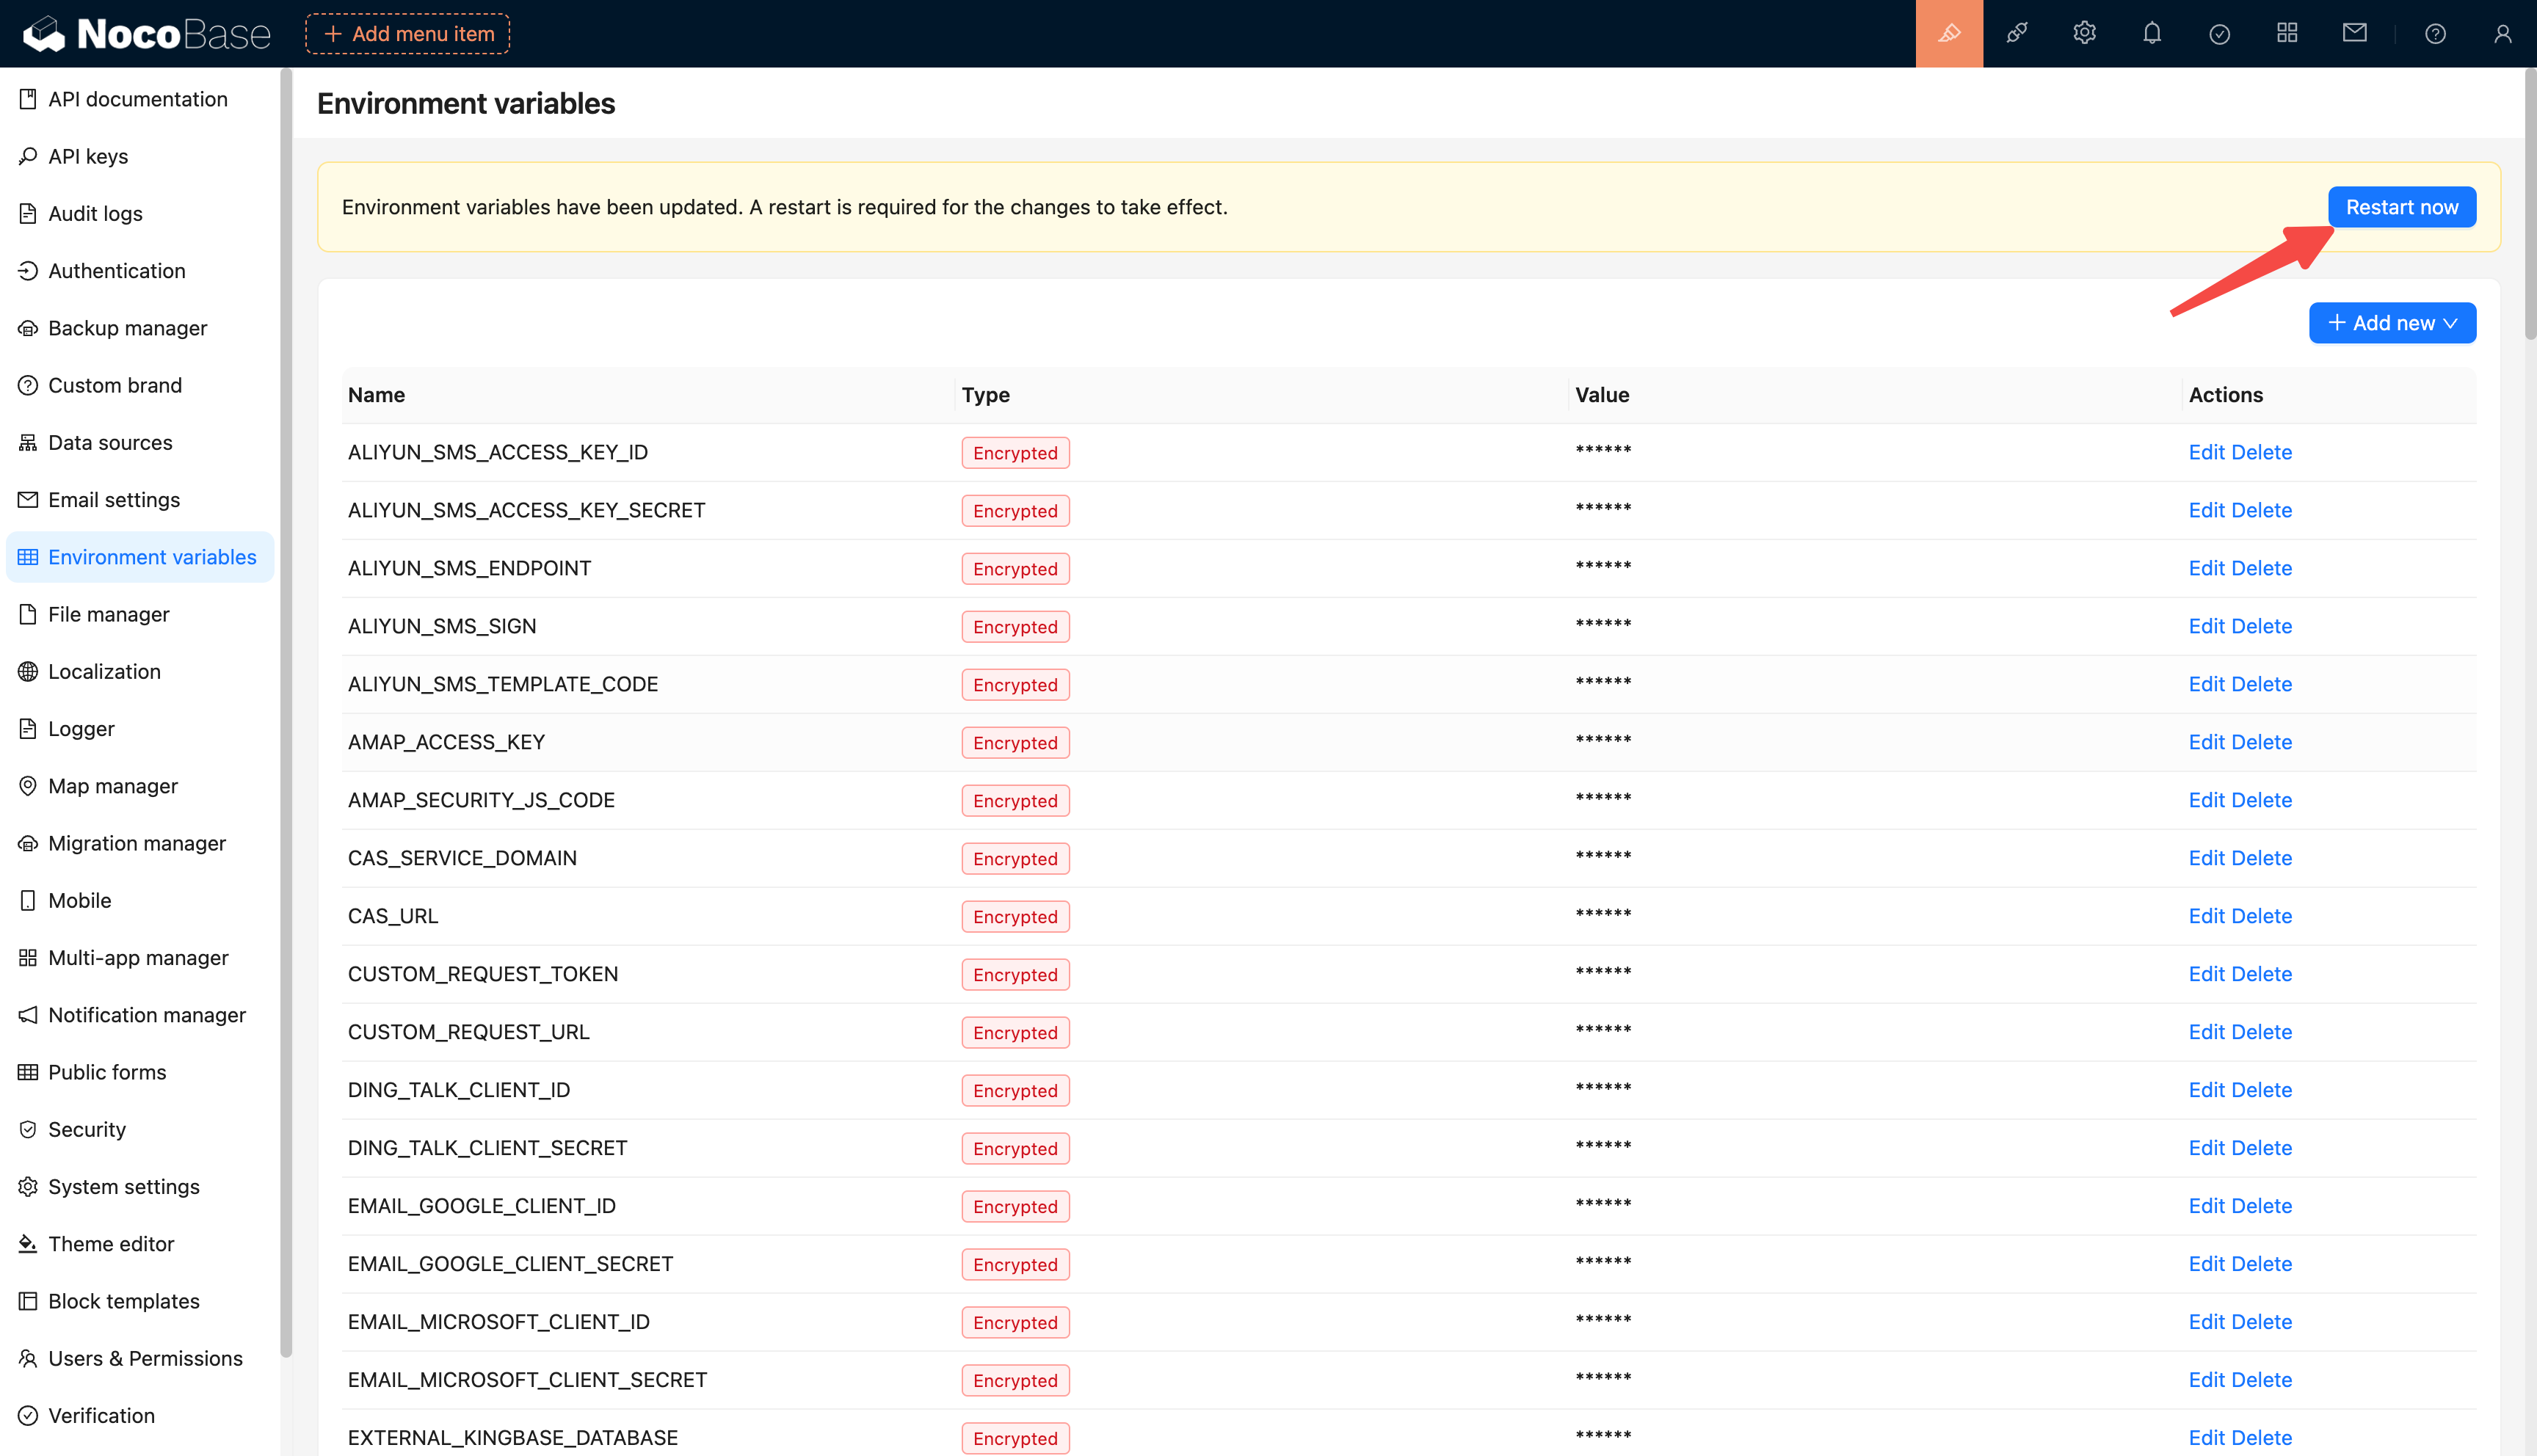The width and height of the screenshot is (2537, 1456).
Task: Open Authentication in sidebar
Action: pyautogui.click(x=116, y=271)
